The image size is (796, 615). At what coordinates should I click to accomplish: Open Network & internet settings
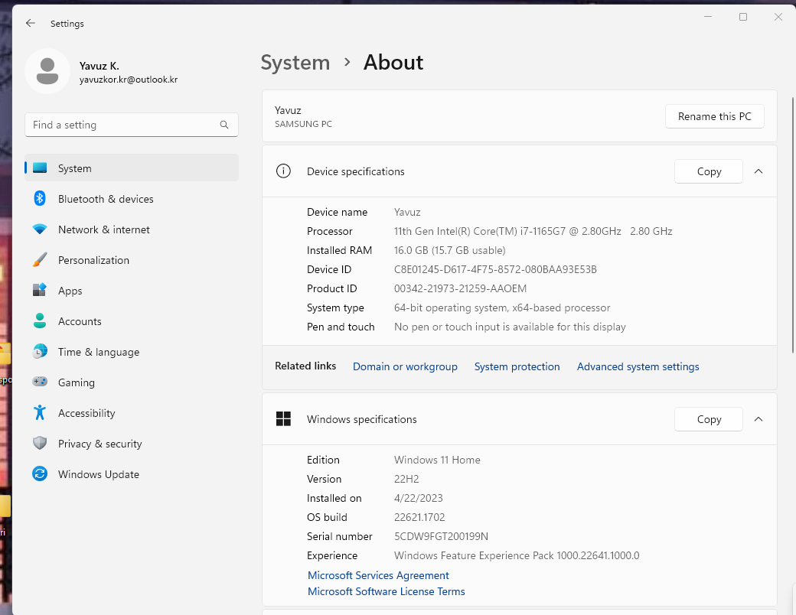(x=132, y=229)
